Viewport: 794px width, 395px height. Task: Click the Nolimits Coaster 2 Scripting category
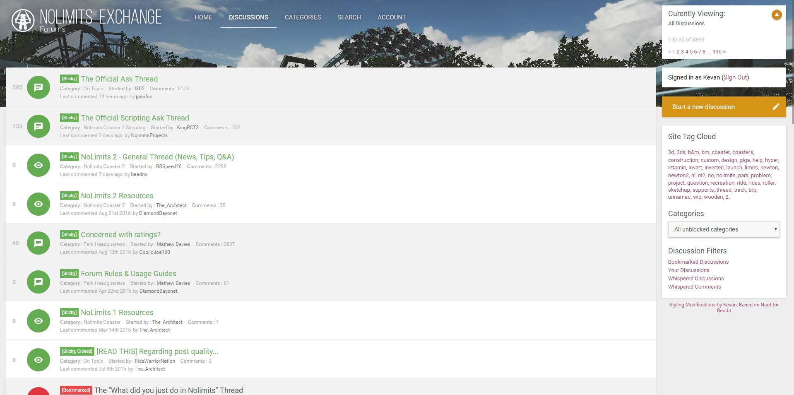114,128
